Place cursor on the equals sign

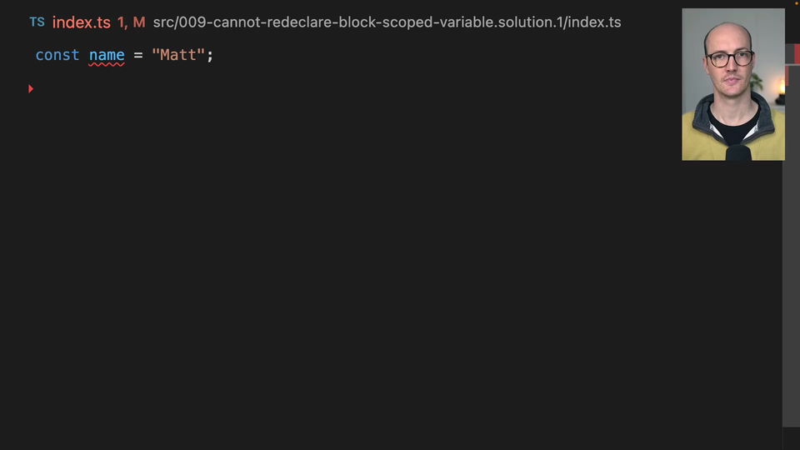138,55
